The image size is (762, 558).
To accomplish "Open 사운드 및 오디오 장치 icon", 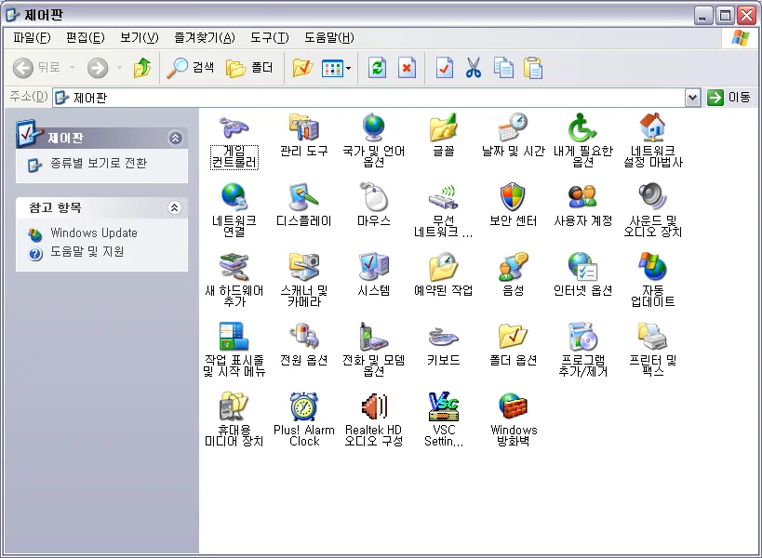I will pyautogui.click(x=652, y=196).
